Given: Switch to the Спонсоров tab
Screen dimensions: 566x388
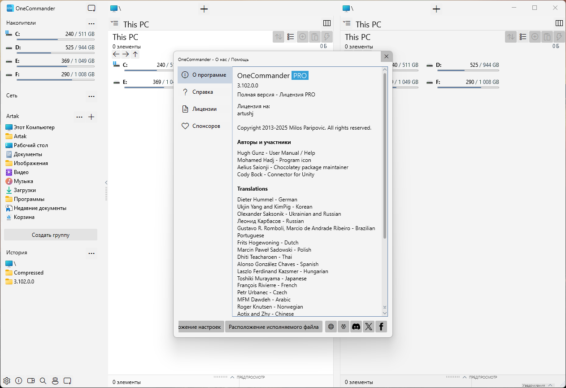Looking at the screenshot, I should tap(205, 126).
